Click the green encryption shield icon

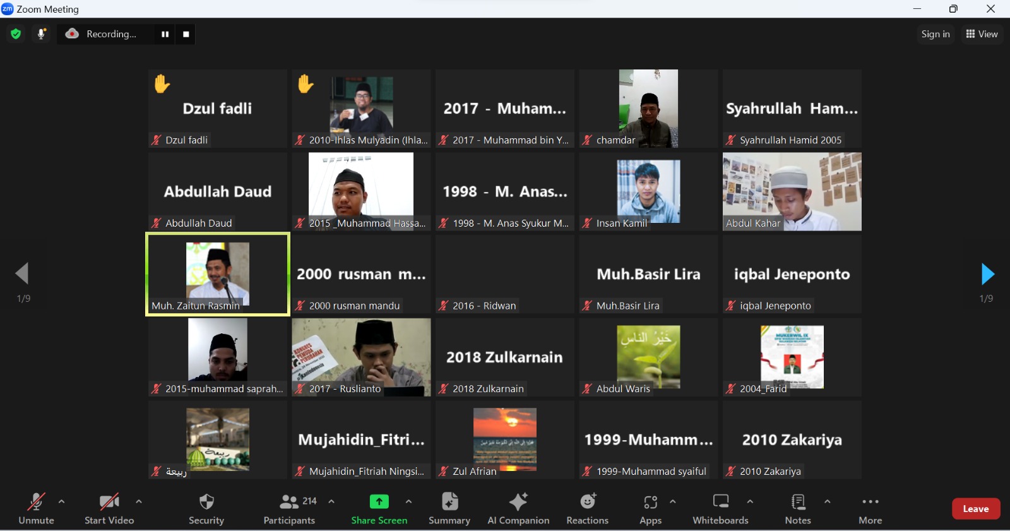[x=16, y=34]
